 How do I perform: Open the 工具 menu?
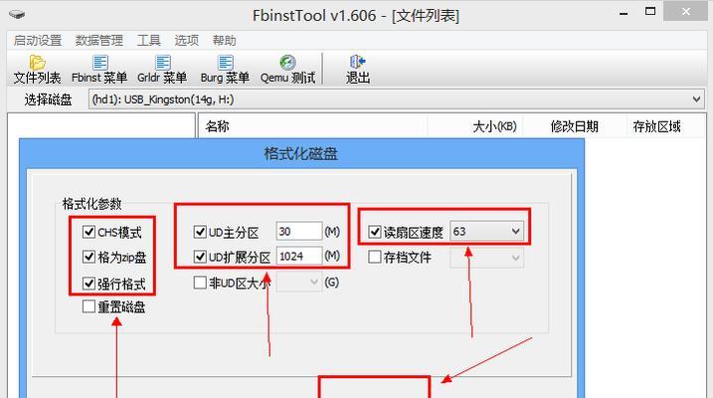149,41
